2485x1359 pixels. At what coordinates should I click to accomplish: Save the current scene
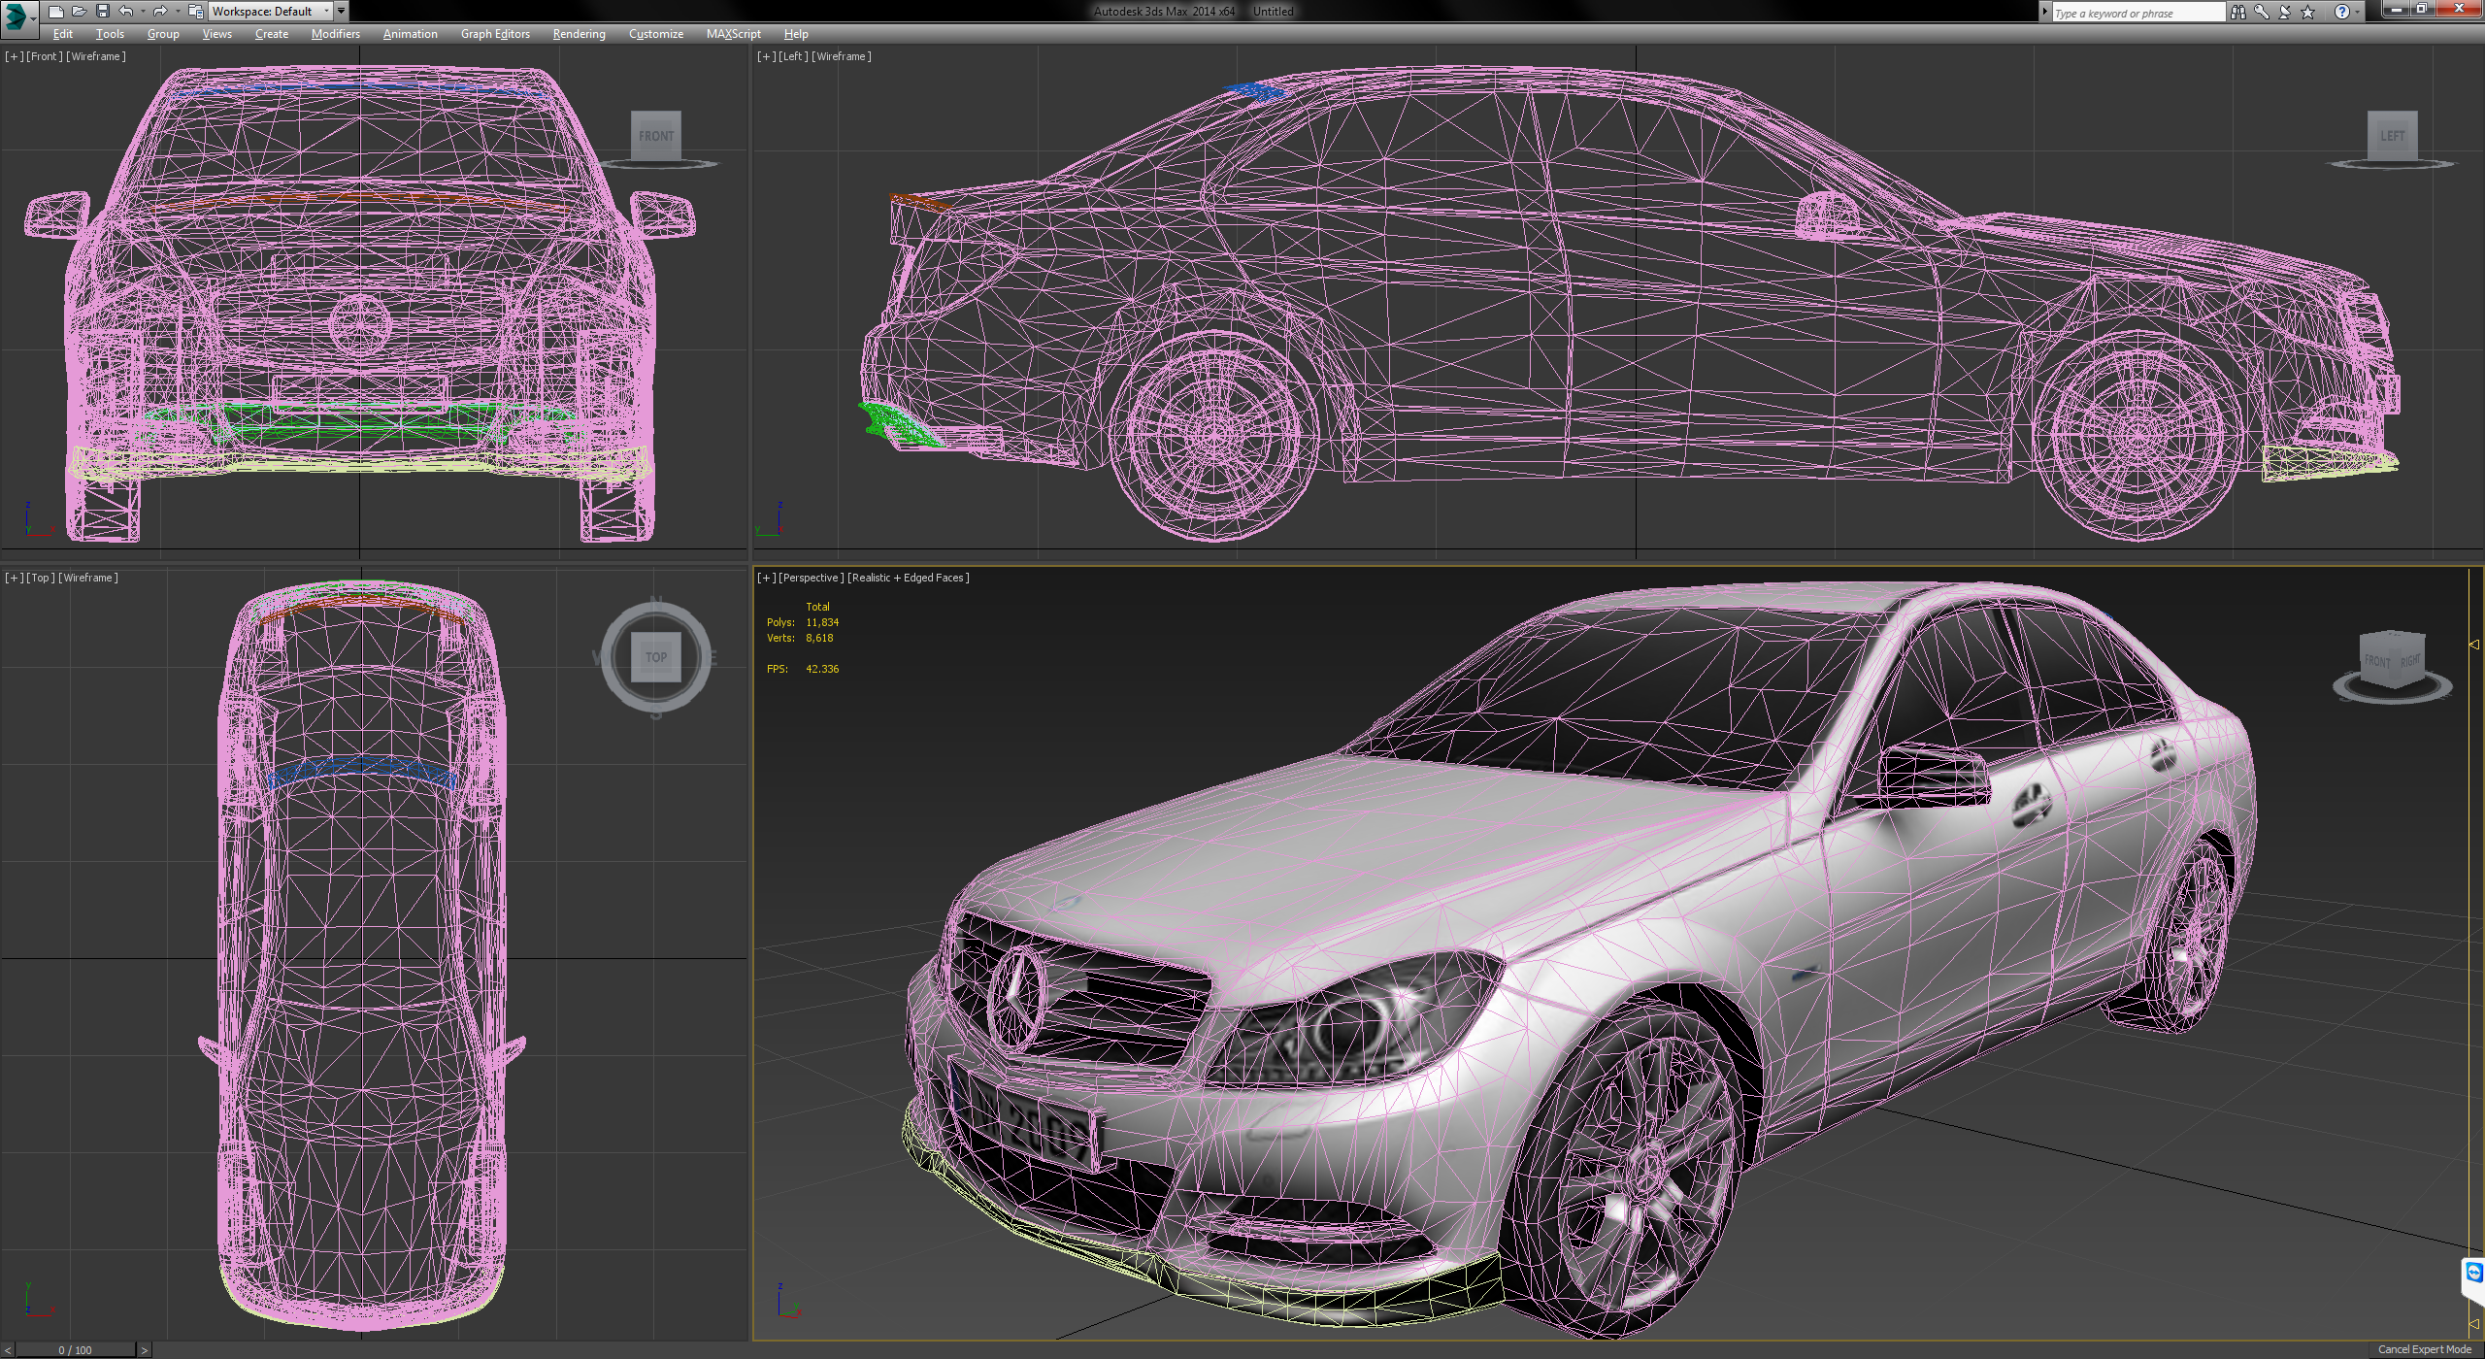(103, 12)
